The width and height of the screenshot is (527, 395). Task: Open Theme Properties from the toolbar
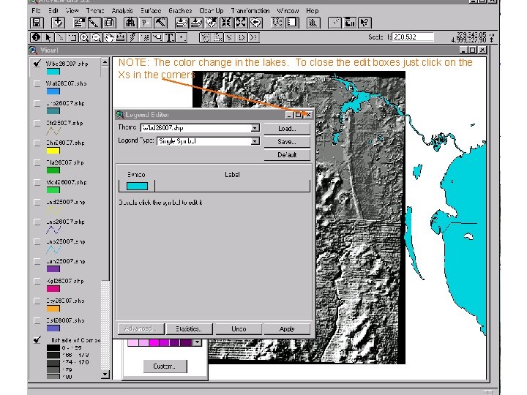(x=79, y=23)
